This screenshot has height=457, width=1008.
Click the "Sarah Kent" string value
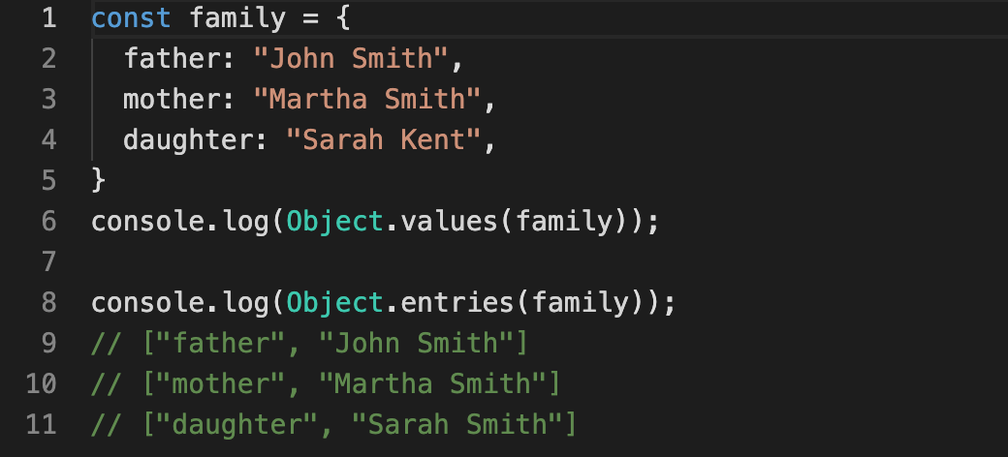tap(383, 139)
